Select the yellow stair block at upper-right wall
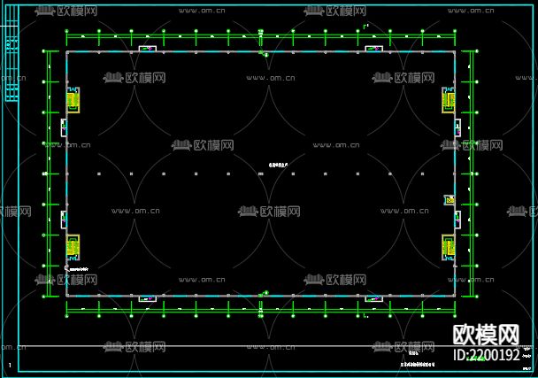This screenshot has width=538, height=378. 449,100
